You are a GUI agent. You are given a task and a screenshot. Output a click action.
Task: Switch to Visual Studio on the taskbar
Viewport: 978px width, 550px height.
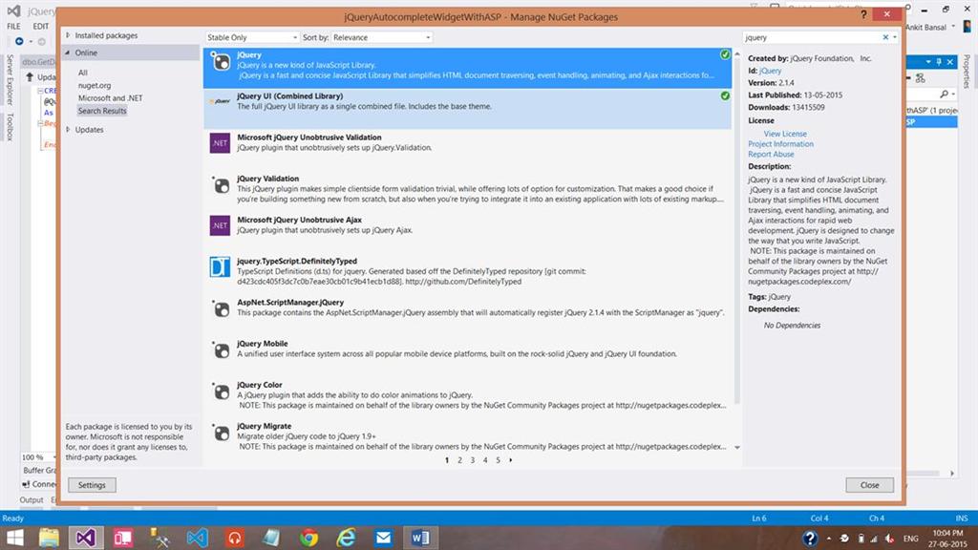point(85,538)
